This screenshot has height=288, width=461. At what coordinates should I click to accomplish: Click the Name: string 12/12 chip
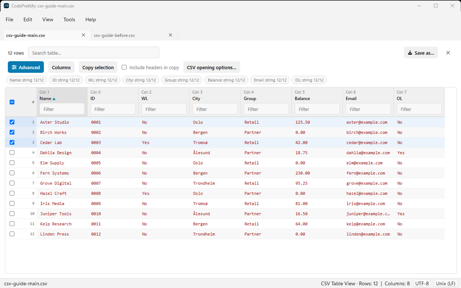point(27,80)
